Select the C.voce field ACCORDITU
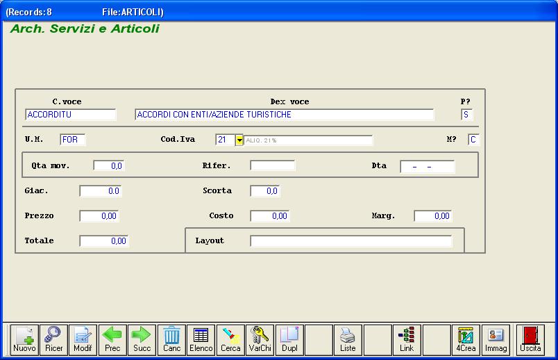Screen dimensions: 558x360 click(71, 115)
